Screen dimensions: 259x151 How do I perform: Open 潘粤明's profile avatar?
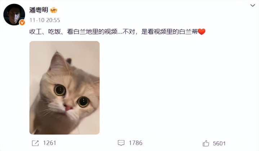point(14,14)
